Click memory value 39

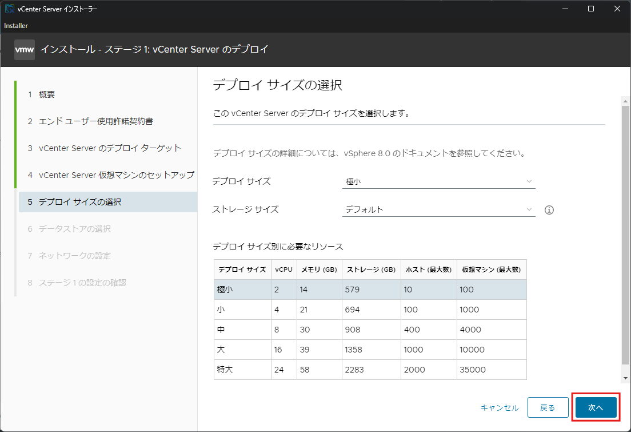coord(305,350)
